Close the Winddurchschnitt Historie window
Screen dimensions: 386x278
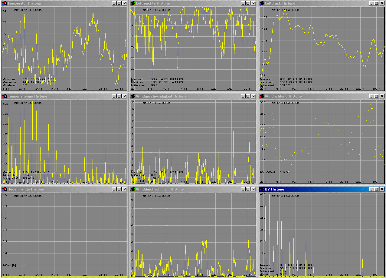click(253, 189)
